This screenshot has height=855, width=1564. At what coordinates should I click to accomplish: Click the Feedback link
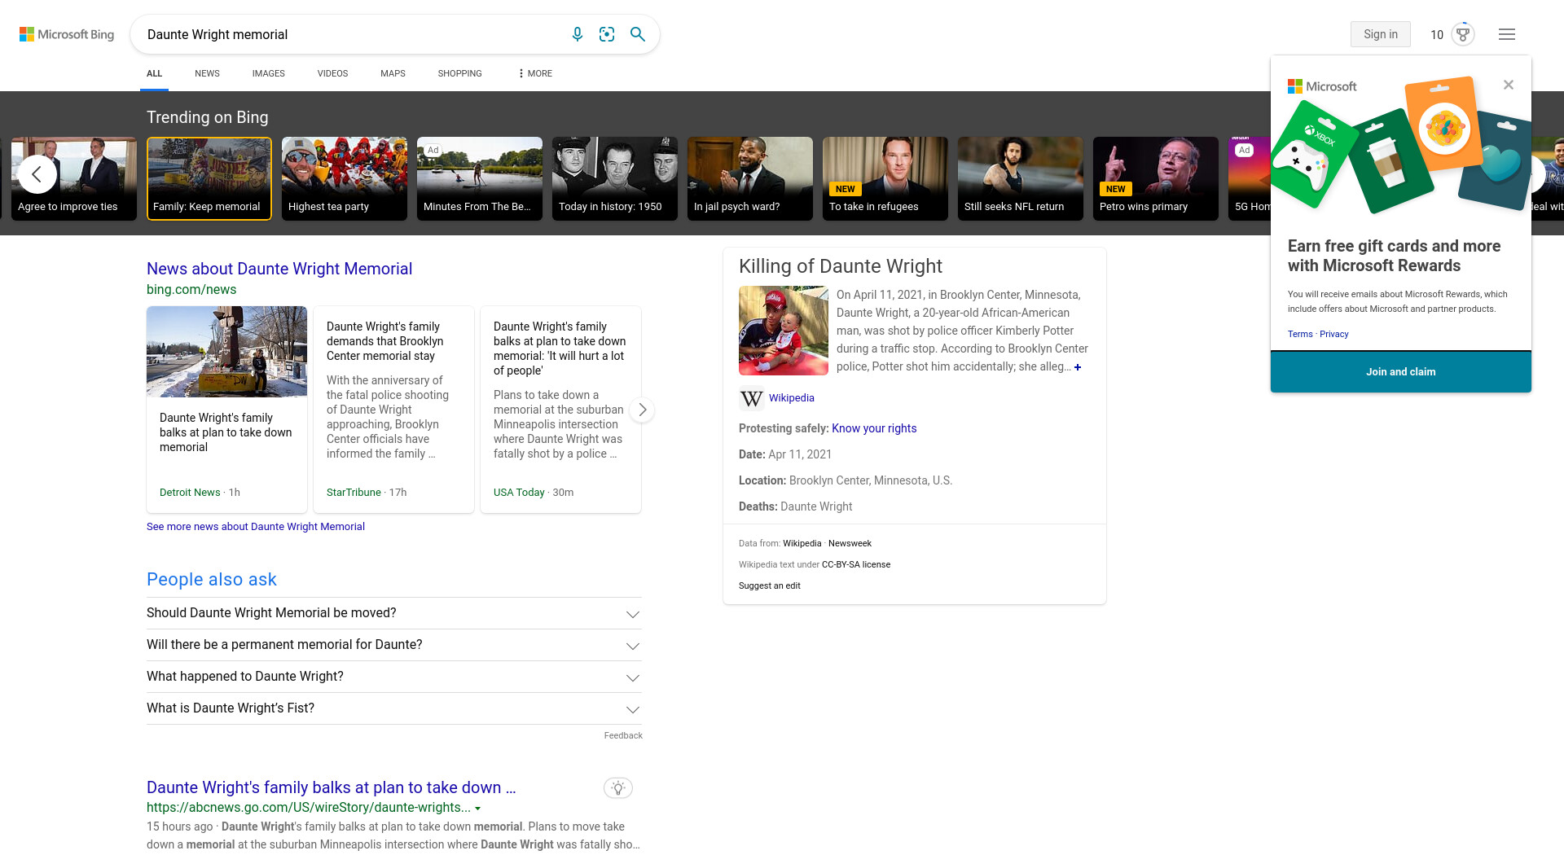pyautogui.click(x=623, y=735)
